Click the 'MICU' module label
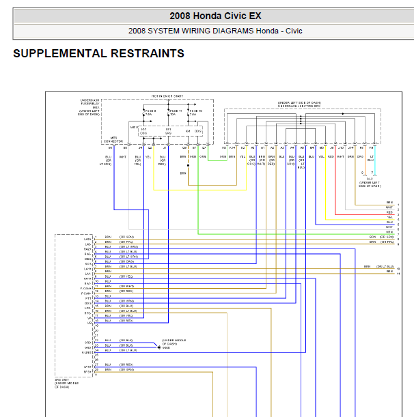 click(x=134, y=128)
